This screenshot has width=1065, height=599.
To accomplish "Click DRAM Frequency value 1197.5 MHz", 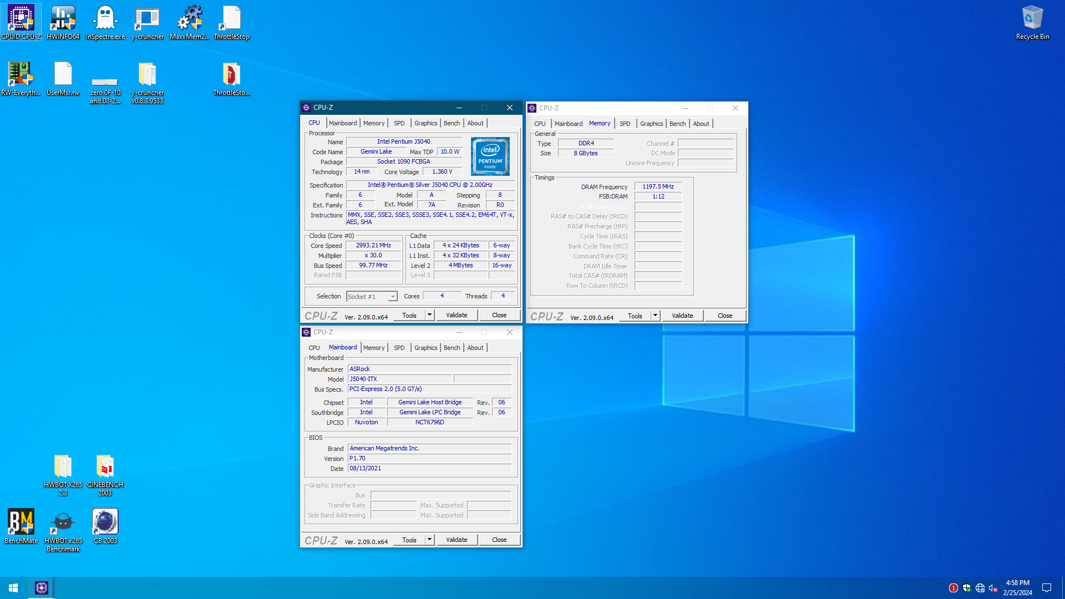I will 658,186.
